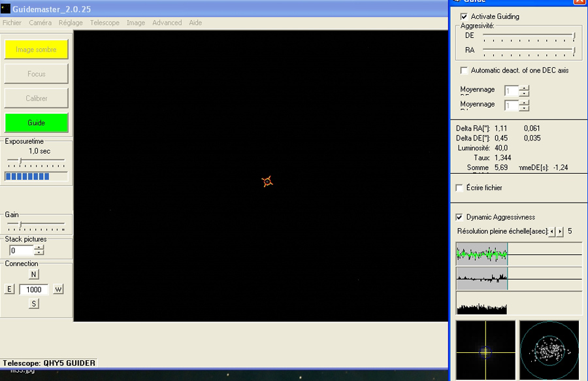Click the green Guide button

coord(36,123)
